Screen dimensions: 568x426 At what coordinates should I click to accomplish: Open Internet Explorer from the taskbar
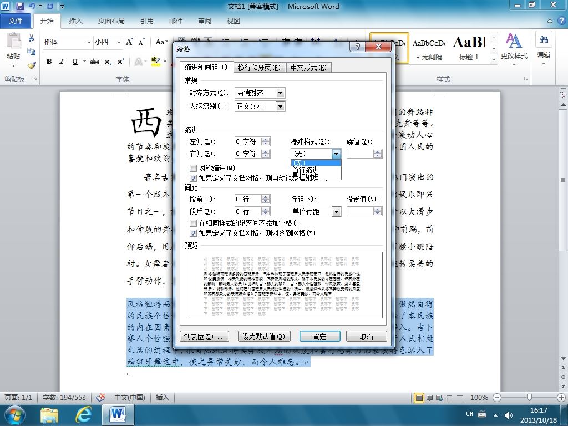tap(83, 414)
